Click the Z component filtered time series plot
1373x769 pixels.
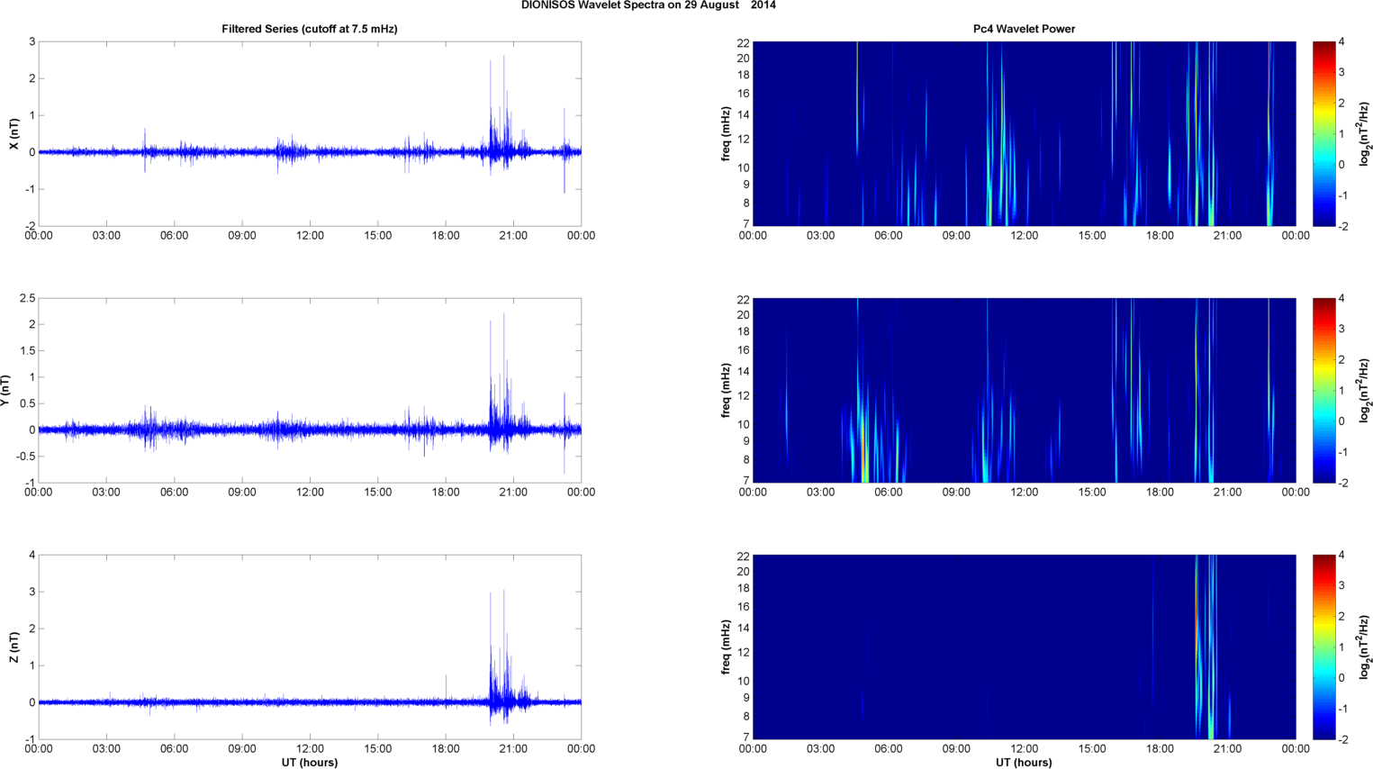pos(310,647)
